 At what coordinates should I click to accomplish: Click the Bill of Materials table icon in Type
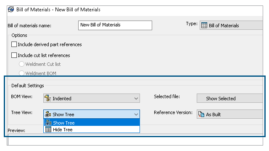[x=204, y=25]
